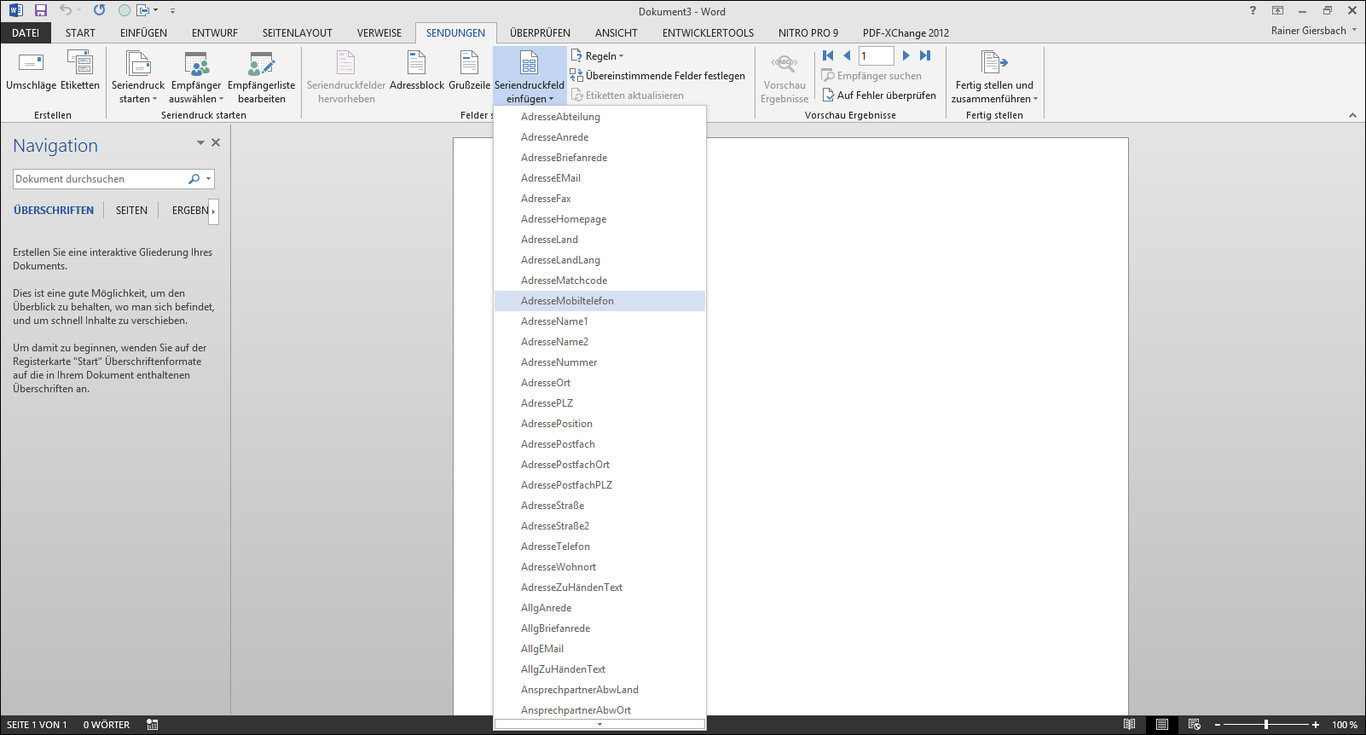Viewport: 1366px width, 735px height.
Task: Collapse the ribbon with arrow
Action: click(x=1352, y=115)
